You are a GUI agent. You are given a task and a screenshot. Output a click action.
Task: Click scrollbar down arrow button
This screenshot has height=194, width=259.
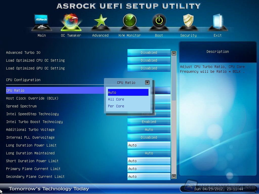pos(174,176)
